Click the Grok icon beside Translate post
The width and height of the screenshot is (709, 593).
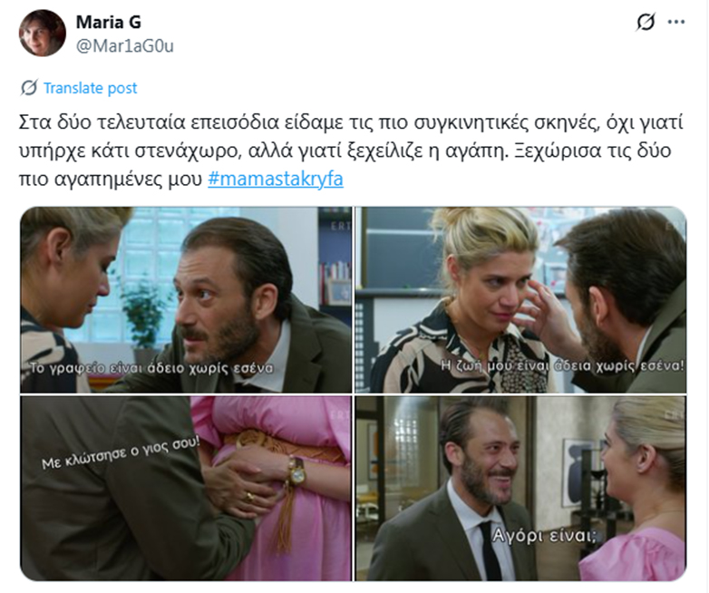pos(29,88)
